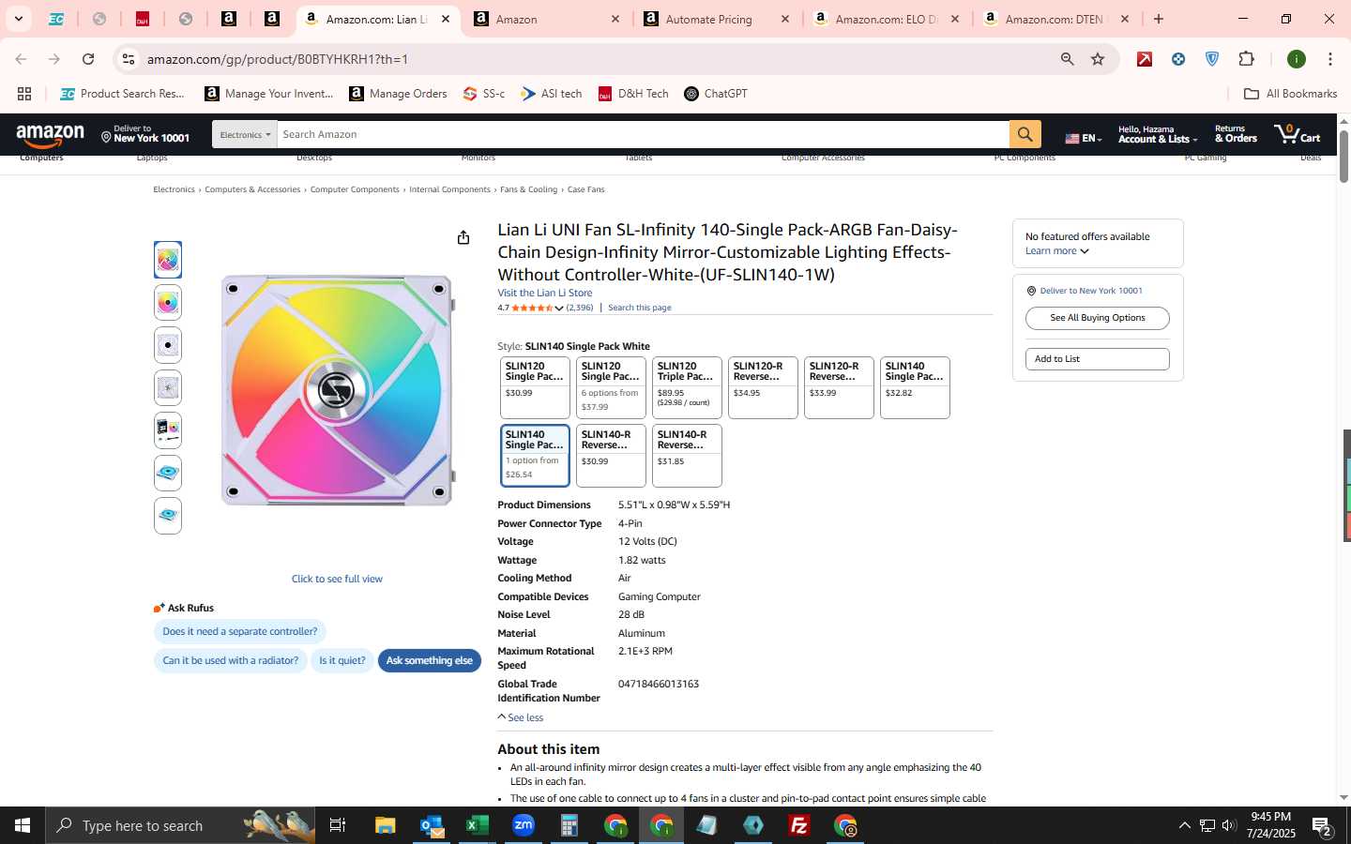Collapse product details with See less
Screen dimensions: 1351x844
click(x=521, y=717)
